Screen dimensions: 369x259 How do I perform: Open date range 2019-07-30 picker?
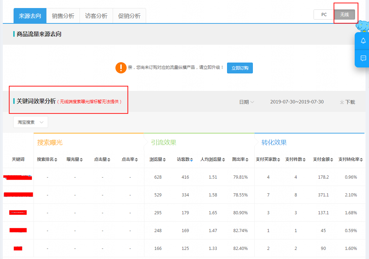click(297, 102)
